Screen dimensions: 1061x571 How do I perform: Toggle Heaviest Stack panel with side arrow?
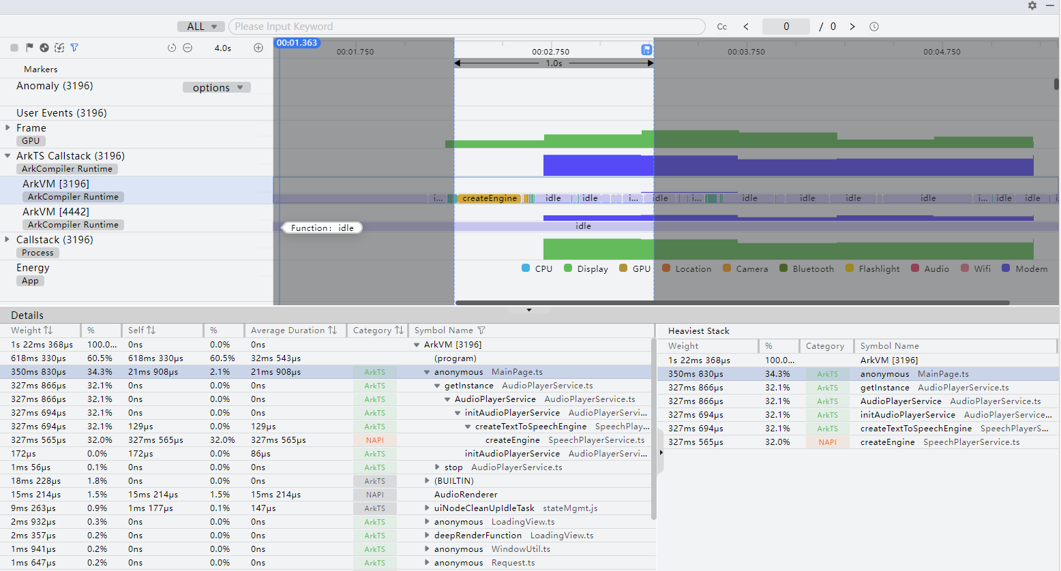661,452
